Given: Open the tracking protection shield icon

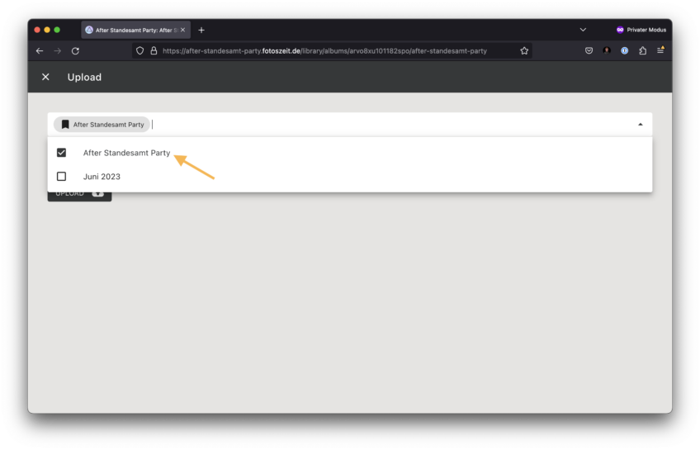Looking at the screenshot, I should pyautogui.click(x=140, y=51).
